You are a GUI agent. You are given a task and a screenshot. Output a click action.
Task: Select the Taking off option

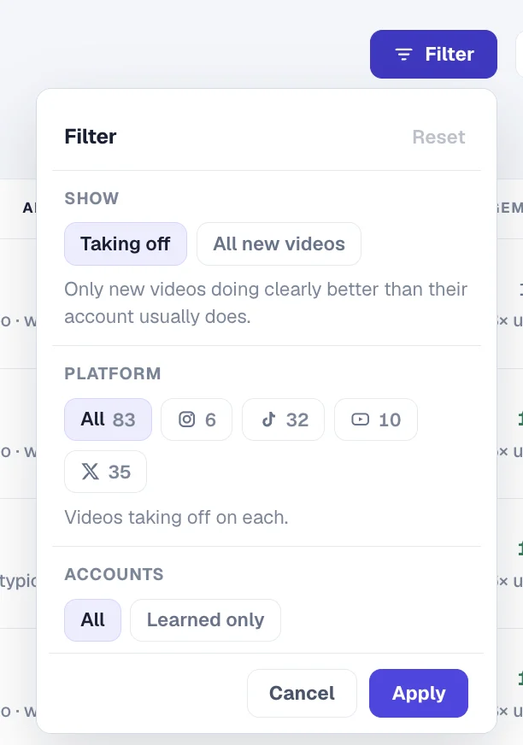point(126,243)
